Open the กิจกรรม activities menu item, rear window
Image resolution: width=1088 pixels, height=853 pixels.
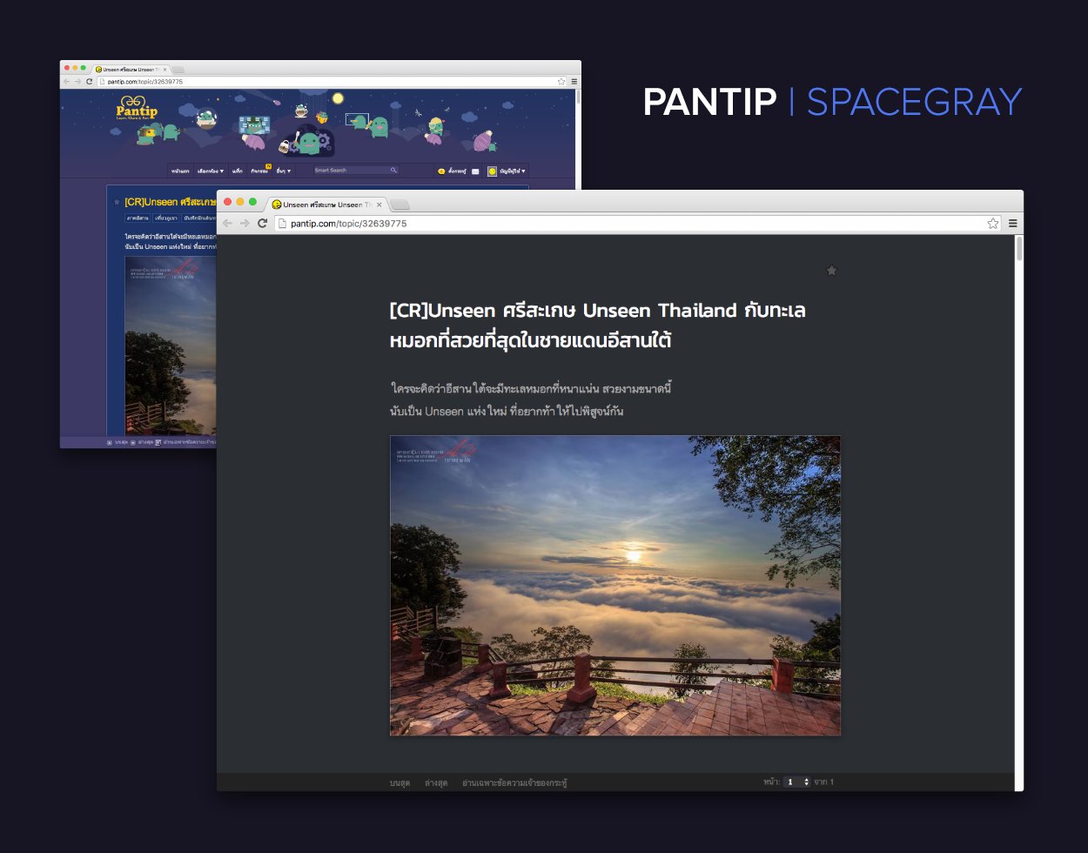[x=259, y=171]
